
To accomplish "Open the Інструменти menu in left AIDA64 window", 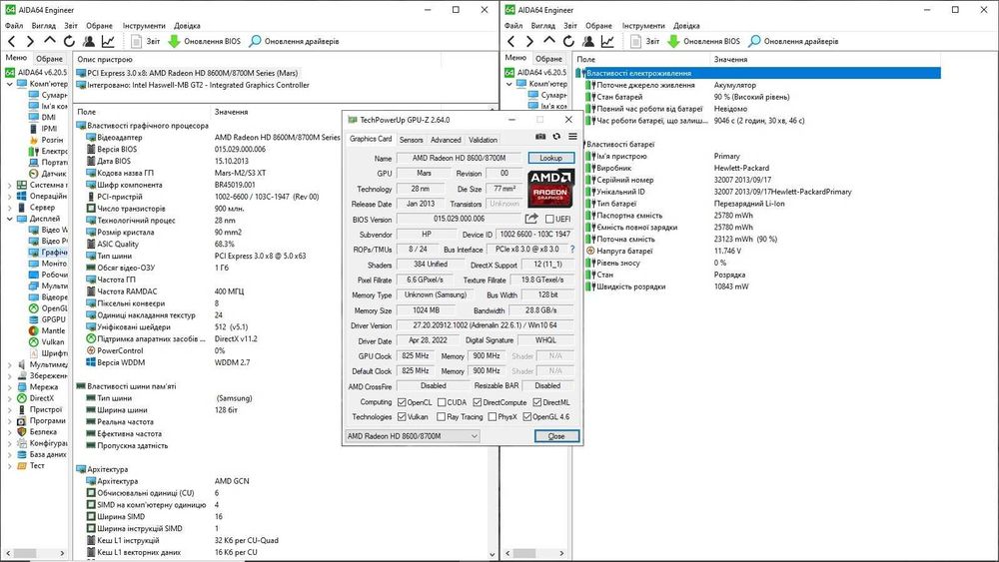I will pos(145,25).
